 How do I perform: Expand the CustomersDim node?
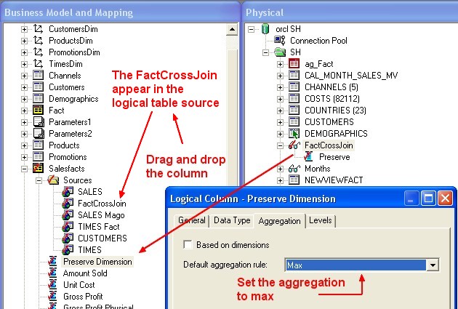pyautogui.click(x=24, y=29)
